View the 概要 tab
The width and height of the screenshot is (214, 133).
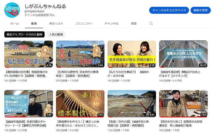[134, 23]
